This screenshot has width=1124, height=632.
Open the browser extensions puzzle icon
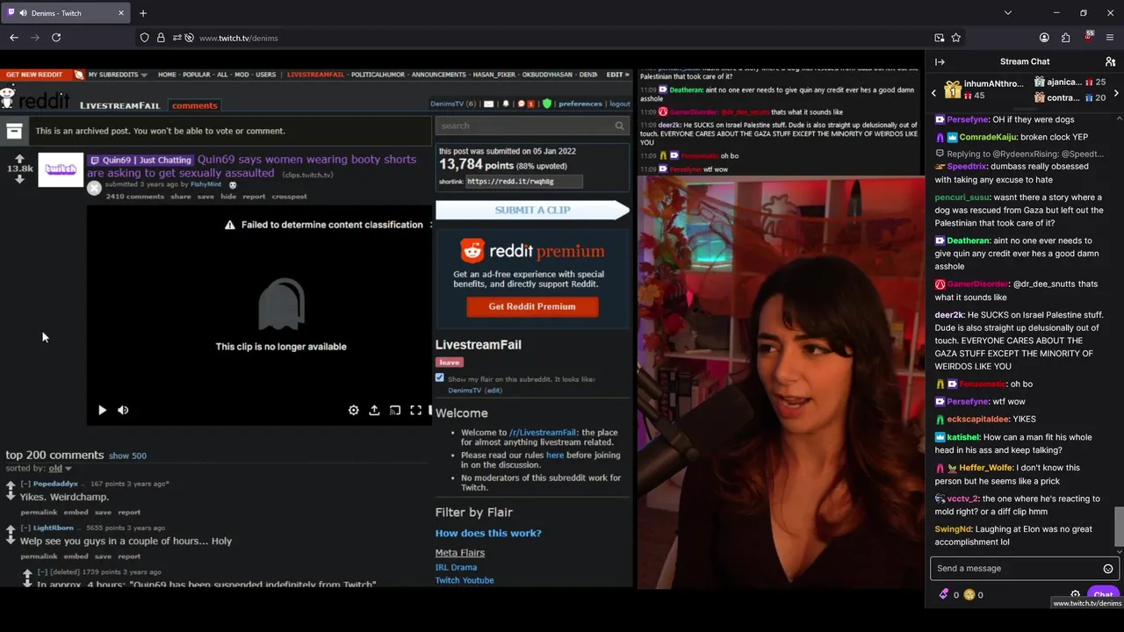click(x=1066, y=38)
